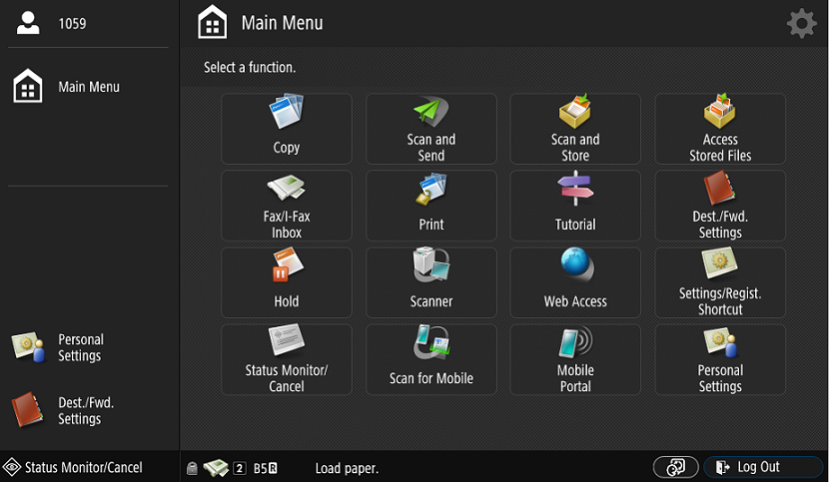Open Dest./Fwd. Settings tile in grid
829x482 pixels.
720,206
